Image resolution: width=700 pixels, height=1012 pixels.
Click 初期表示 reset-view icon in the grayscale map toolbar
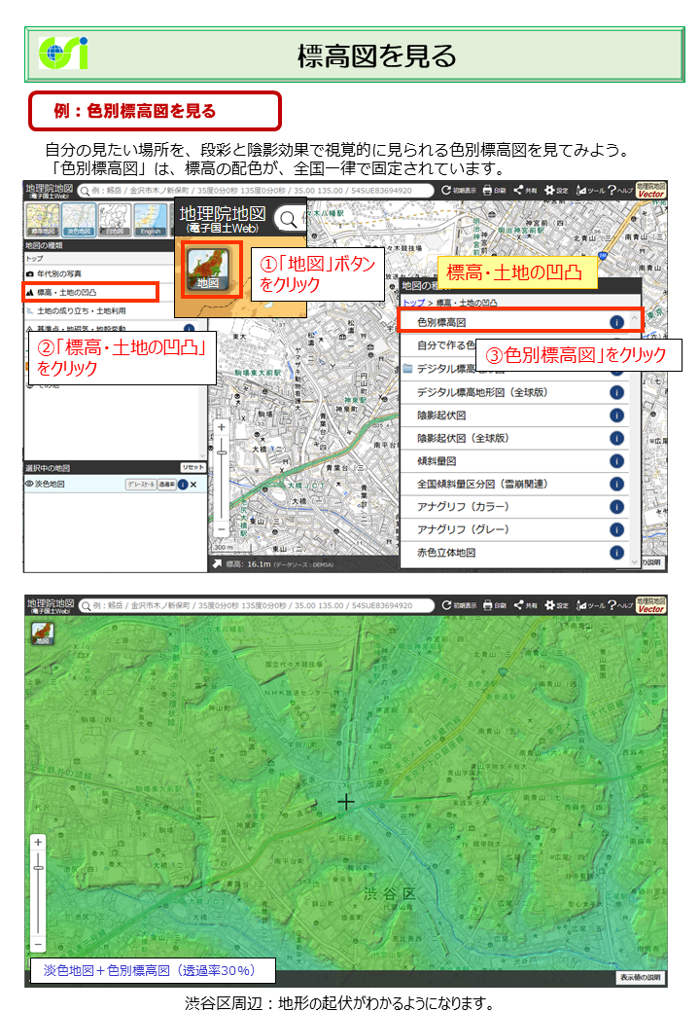pyautogui.click(x=458, y=191)
